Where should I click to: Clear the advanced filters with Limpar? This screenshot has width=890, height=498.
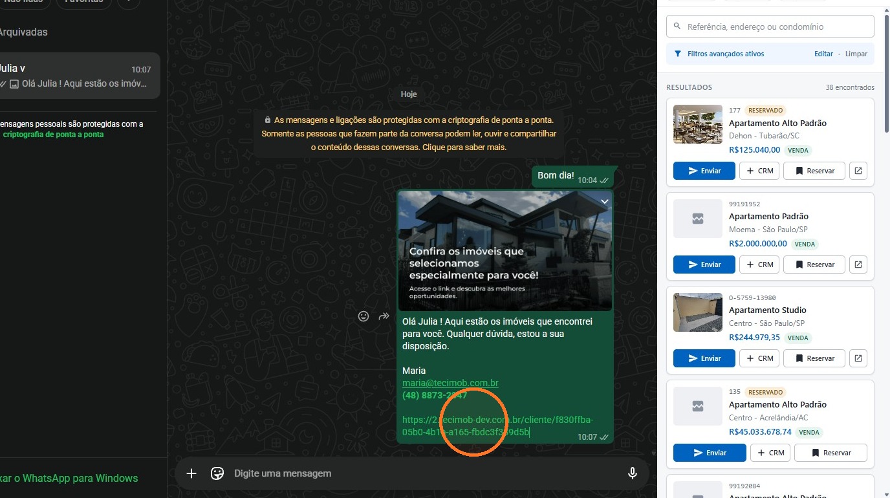856,54
